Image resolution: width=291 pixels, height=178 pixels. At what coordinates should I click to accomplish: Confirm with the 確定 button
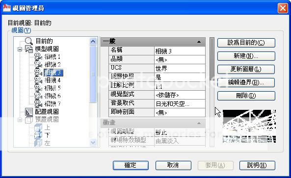click(x=131, y=165)
